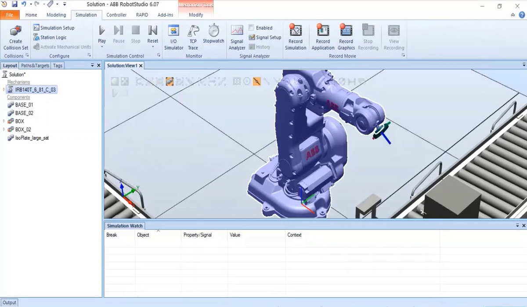Image resolution: width=527 pixels, height=307 pixels.
Task: Switch to the RAPID ribbon tab
Action: point(142,14)
